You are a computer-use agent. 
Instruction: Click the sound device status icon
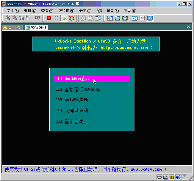[178, 177]
